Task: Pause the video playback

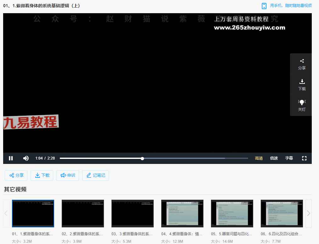Action: pos(11,158)
